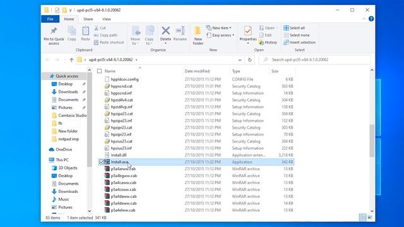Sort files by Size column
The height and width of the screenshot is (227, 404).
pyautogui.click(x=275, y=71)
